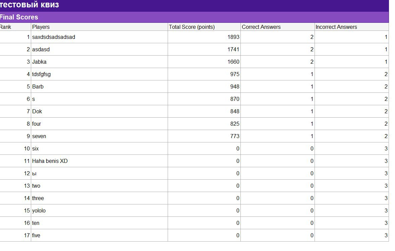Click player name 'Dok'

pos(37,111)
